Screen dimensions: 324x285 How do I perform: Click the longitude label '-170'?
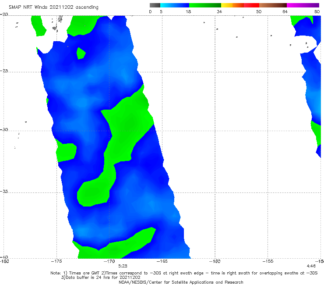(x=109, y=261)
